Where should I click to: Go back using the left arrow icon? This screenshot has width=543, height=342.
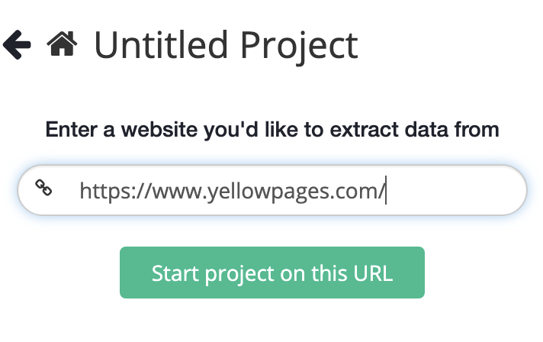(x=17, y=45)
